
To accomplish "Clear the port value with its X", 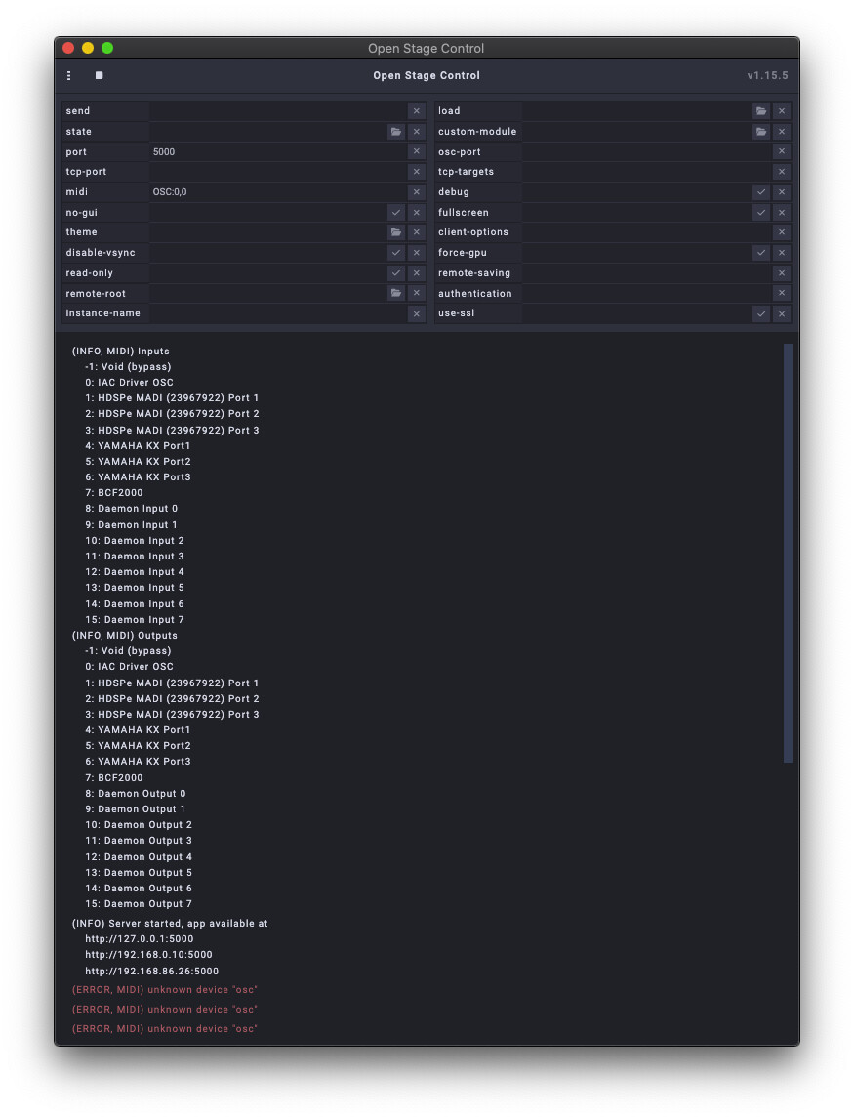I will pos(416,152).
